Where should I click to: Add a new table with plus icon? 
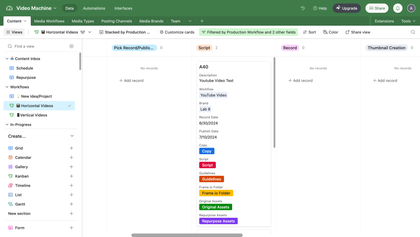[x=202, y=21]
